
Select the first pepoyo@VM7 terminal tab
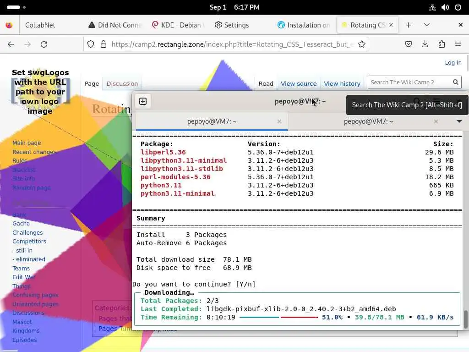click(x=212, y=121)
